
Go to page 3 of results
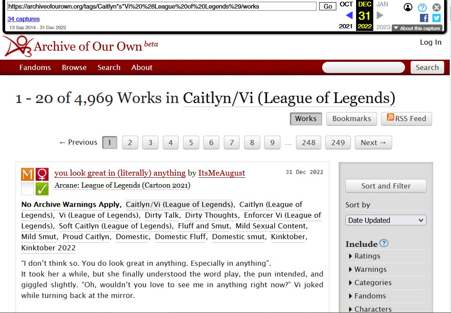(x=150, y=143)
